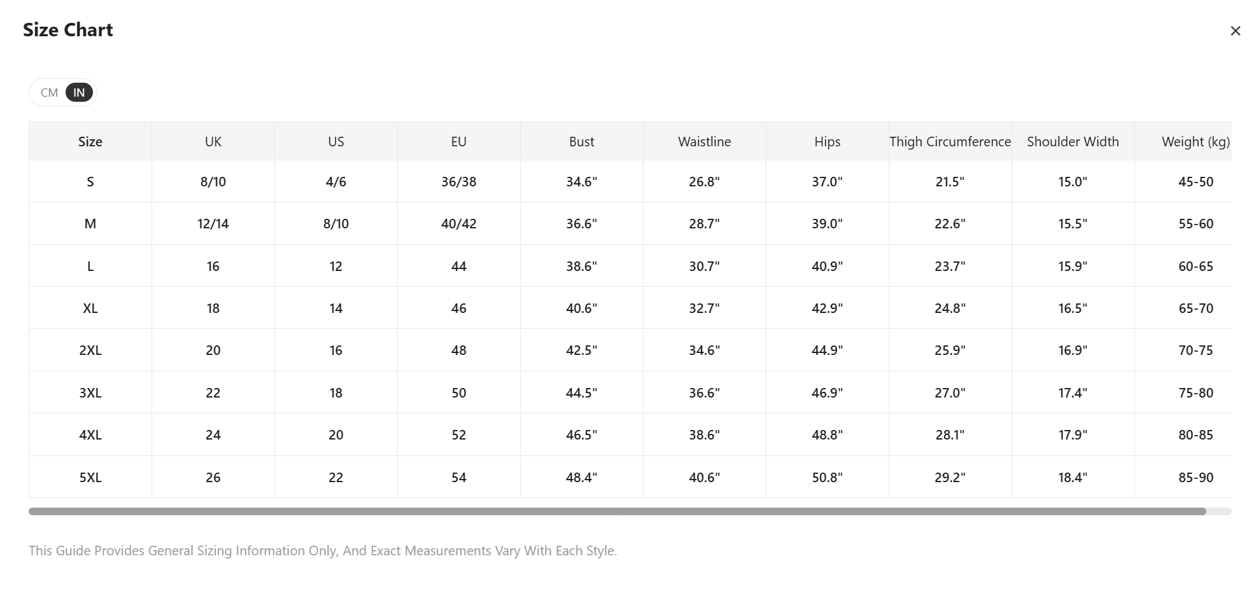
Task: Select the 2XL size row label
Action: tap(90, 350)
